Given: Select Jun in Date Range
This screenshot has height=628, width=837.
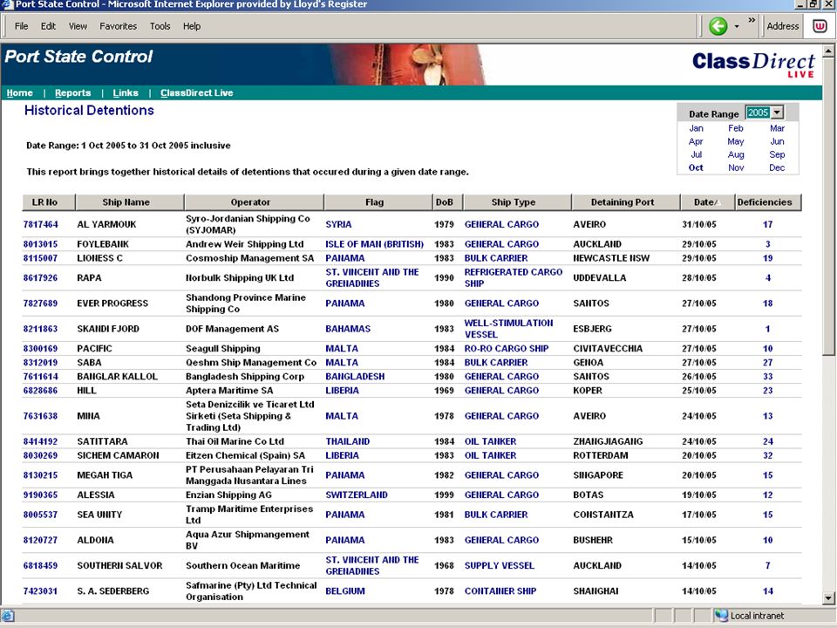Looking at the screenshot, I should coord(777,141).
